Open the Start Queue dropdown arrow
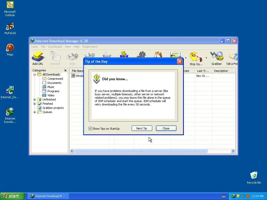267x200 pixels. 186,58
